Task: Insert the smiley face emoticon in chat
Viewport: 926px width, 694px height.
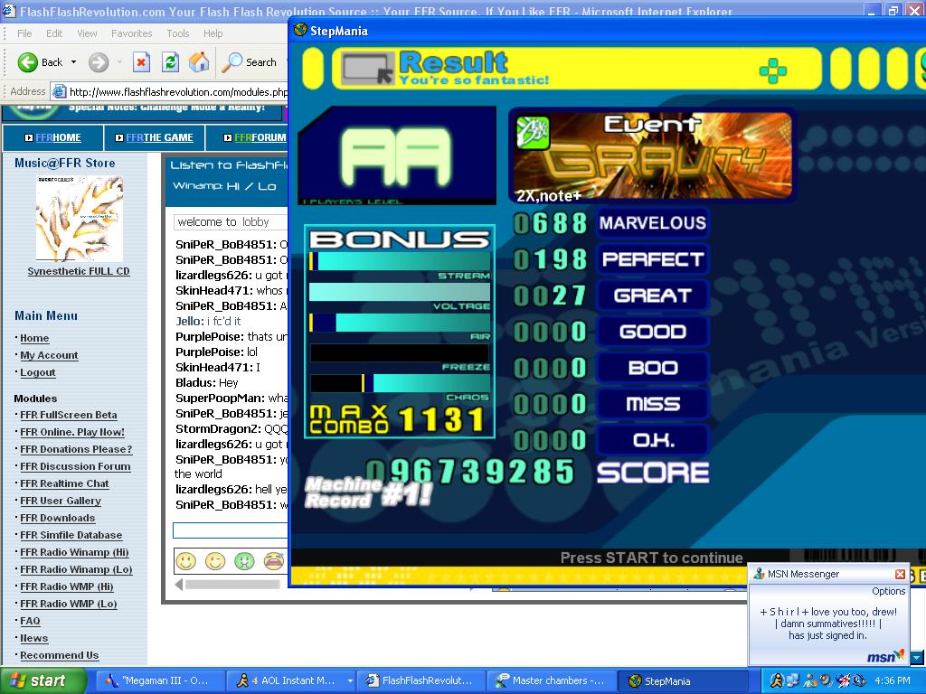Action: pos(186,560)
